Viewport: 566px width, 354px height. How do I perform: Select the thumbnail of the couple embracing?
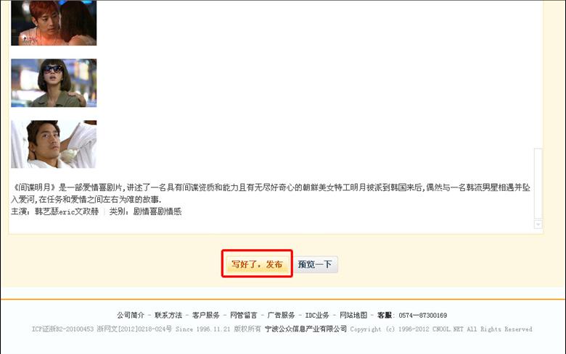[x=54, y=22]
